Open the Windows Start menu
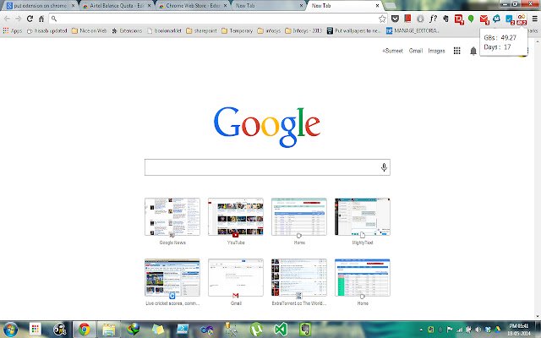The width and height of the screenshot is (541, 338). pos(10,330)
